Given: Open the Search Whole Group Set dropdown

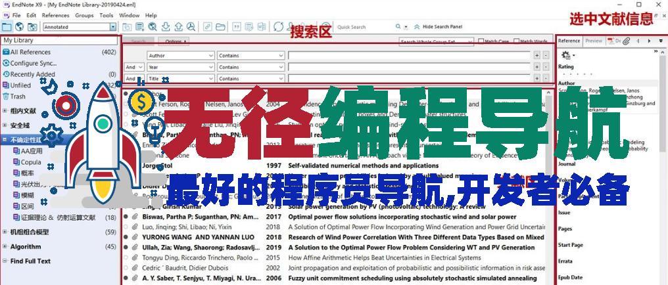Looking at the screenshot, I should pos(437,41).
